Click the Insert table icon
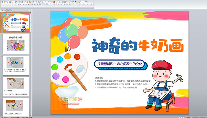Screen dimensions: 207x118 coord(56,2)
